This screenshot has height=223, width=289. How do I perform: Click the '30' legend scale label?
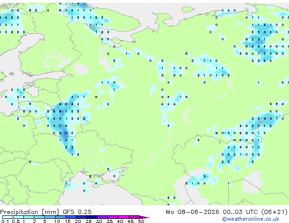click(99, 221)
